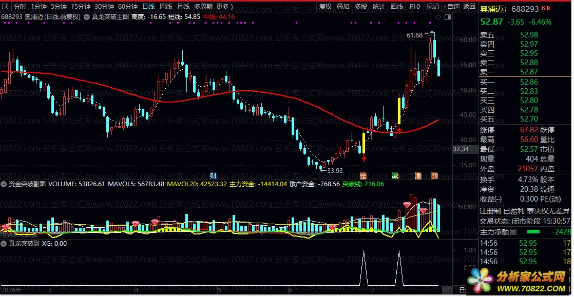Open the 真龙突破副 indicator dropdown arrow

(x=5, y=243)
